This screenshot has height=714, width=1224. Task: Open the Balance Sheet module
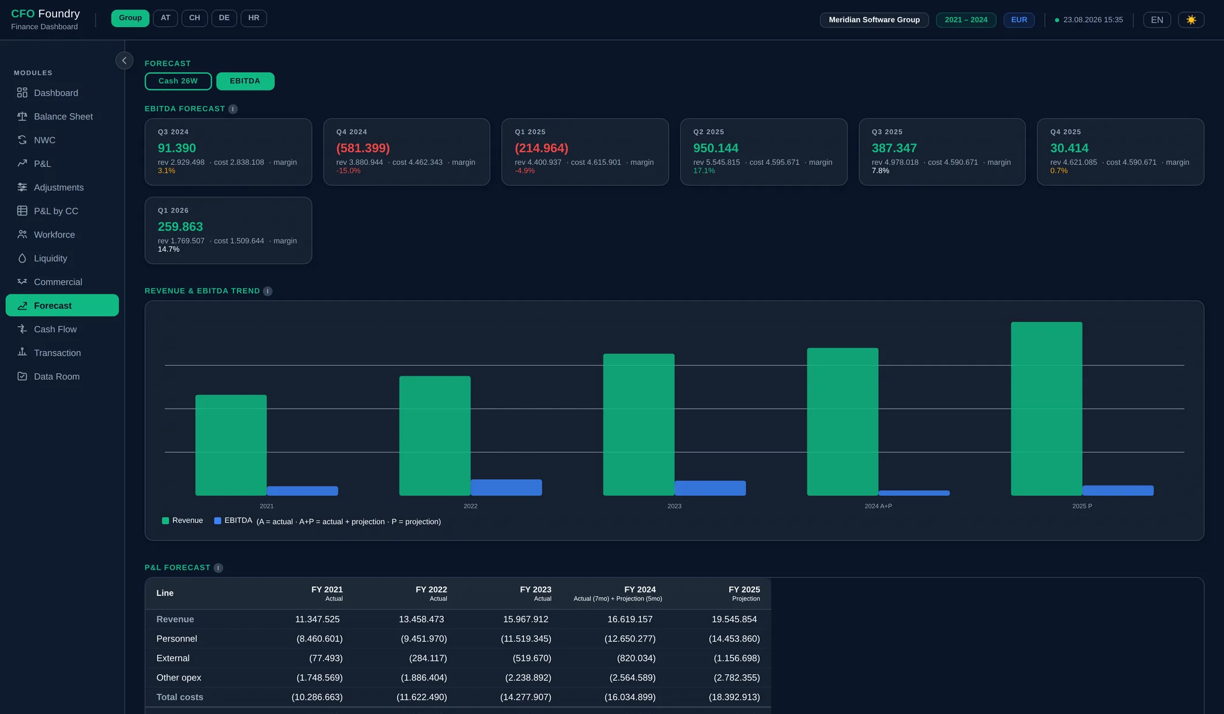62,116
